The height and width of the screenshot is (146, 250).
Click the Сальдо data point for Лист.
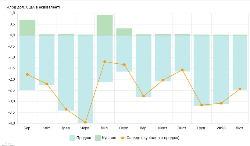[x=182, y=70]
